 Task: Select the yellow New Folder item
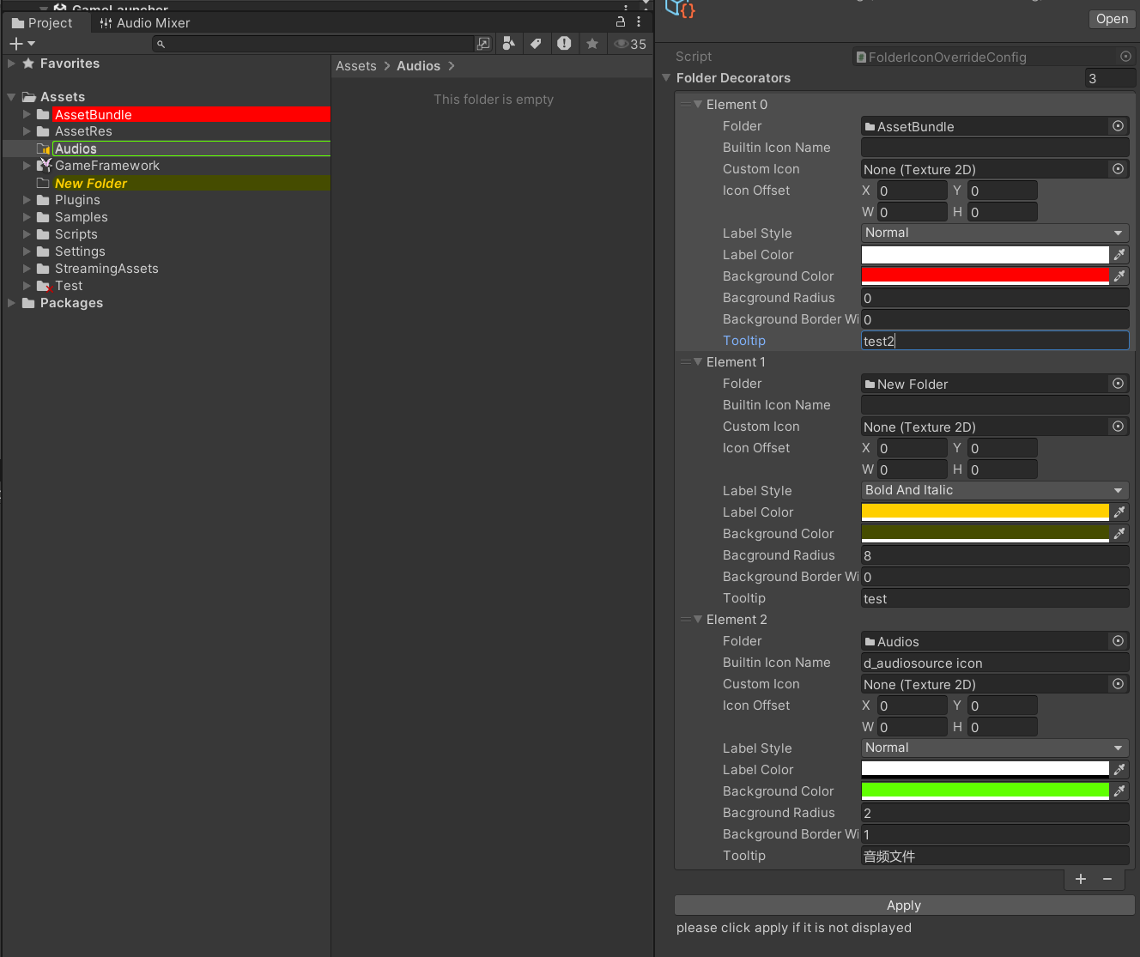(x=90, y=183)
